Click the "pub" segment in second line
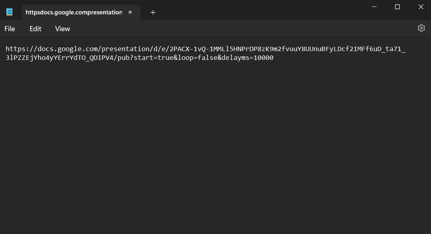Viewport: 431px width, 234px height. point(123,58)
